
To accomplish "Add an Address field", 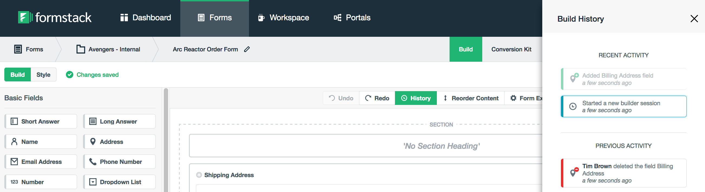I will [119, 142].
